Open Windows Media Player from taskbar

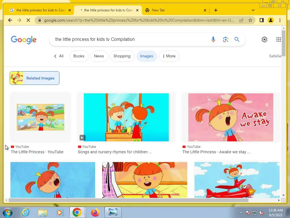[x=60, y=212]
